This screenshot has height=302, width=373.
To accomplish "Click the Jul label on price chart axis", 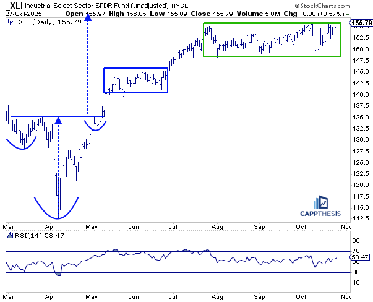I will pos(173,226).
